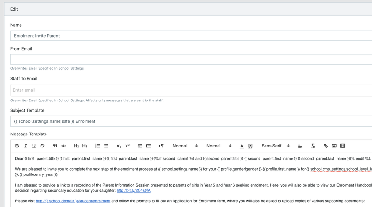Click the 'I am pleased to provide a link' paragraph
372x207 pixels.
click(x=193, y=188)
